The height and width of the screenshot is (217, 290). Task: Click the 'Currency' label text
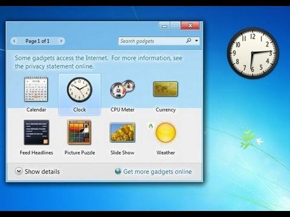click(166, 110)
